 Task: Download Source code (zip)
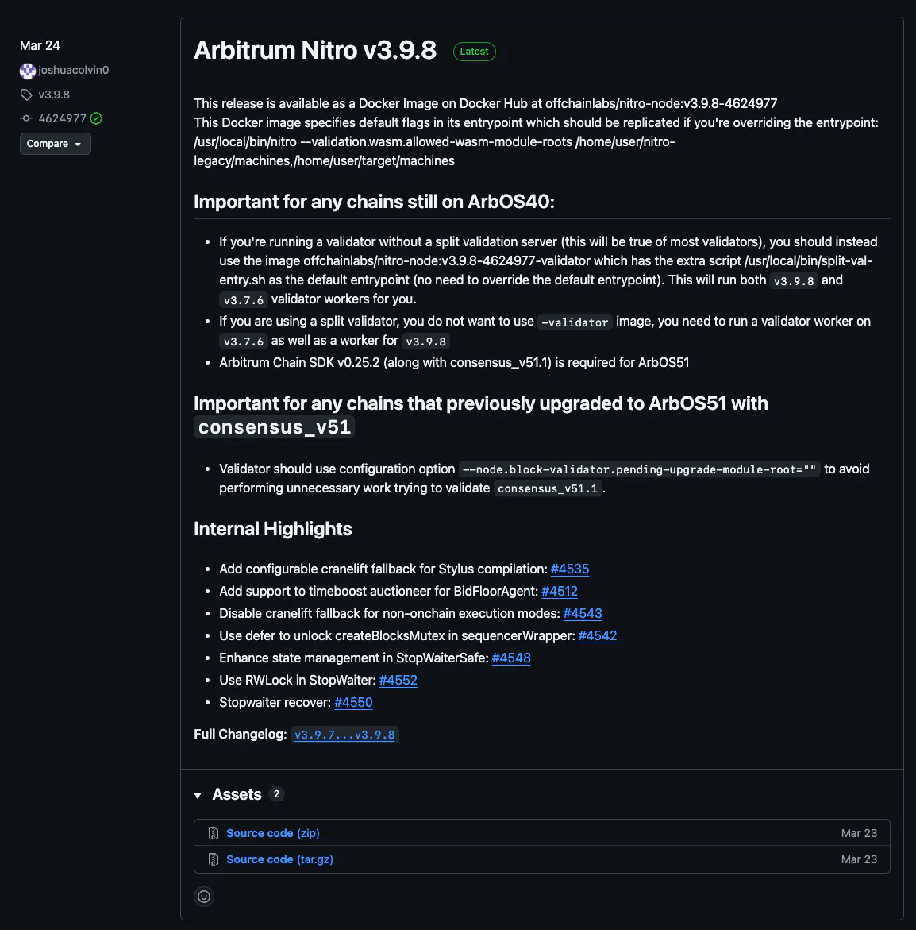[x=273, y=833]
